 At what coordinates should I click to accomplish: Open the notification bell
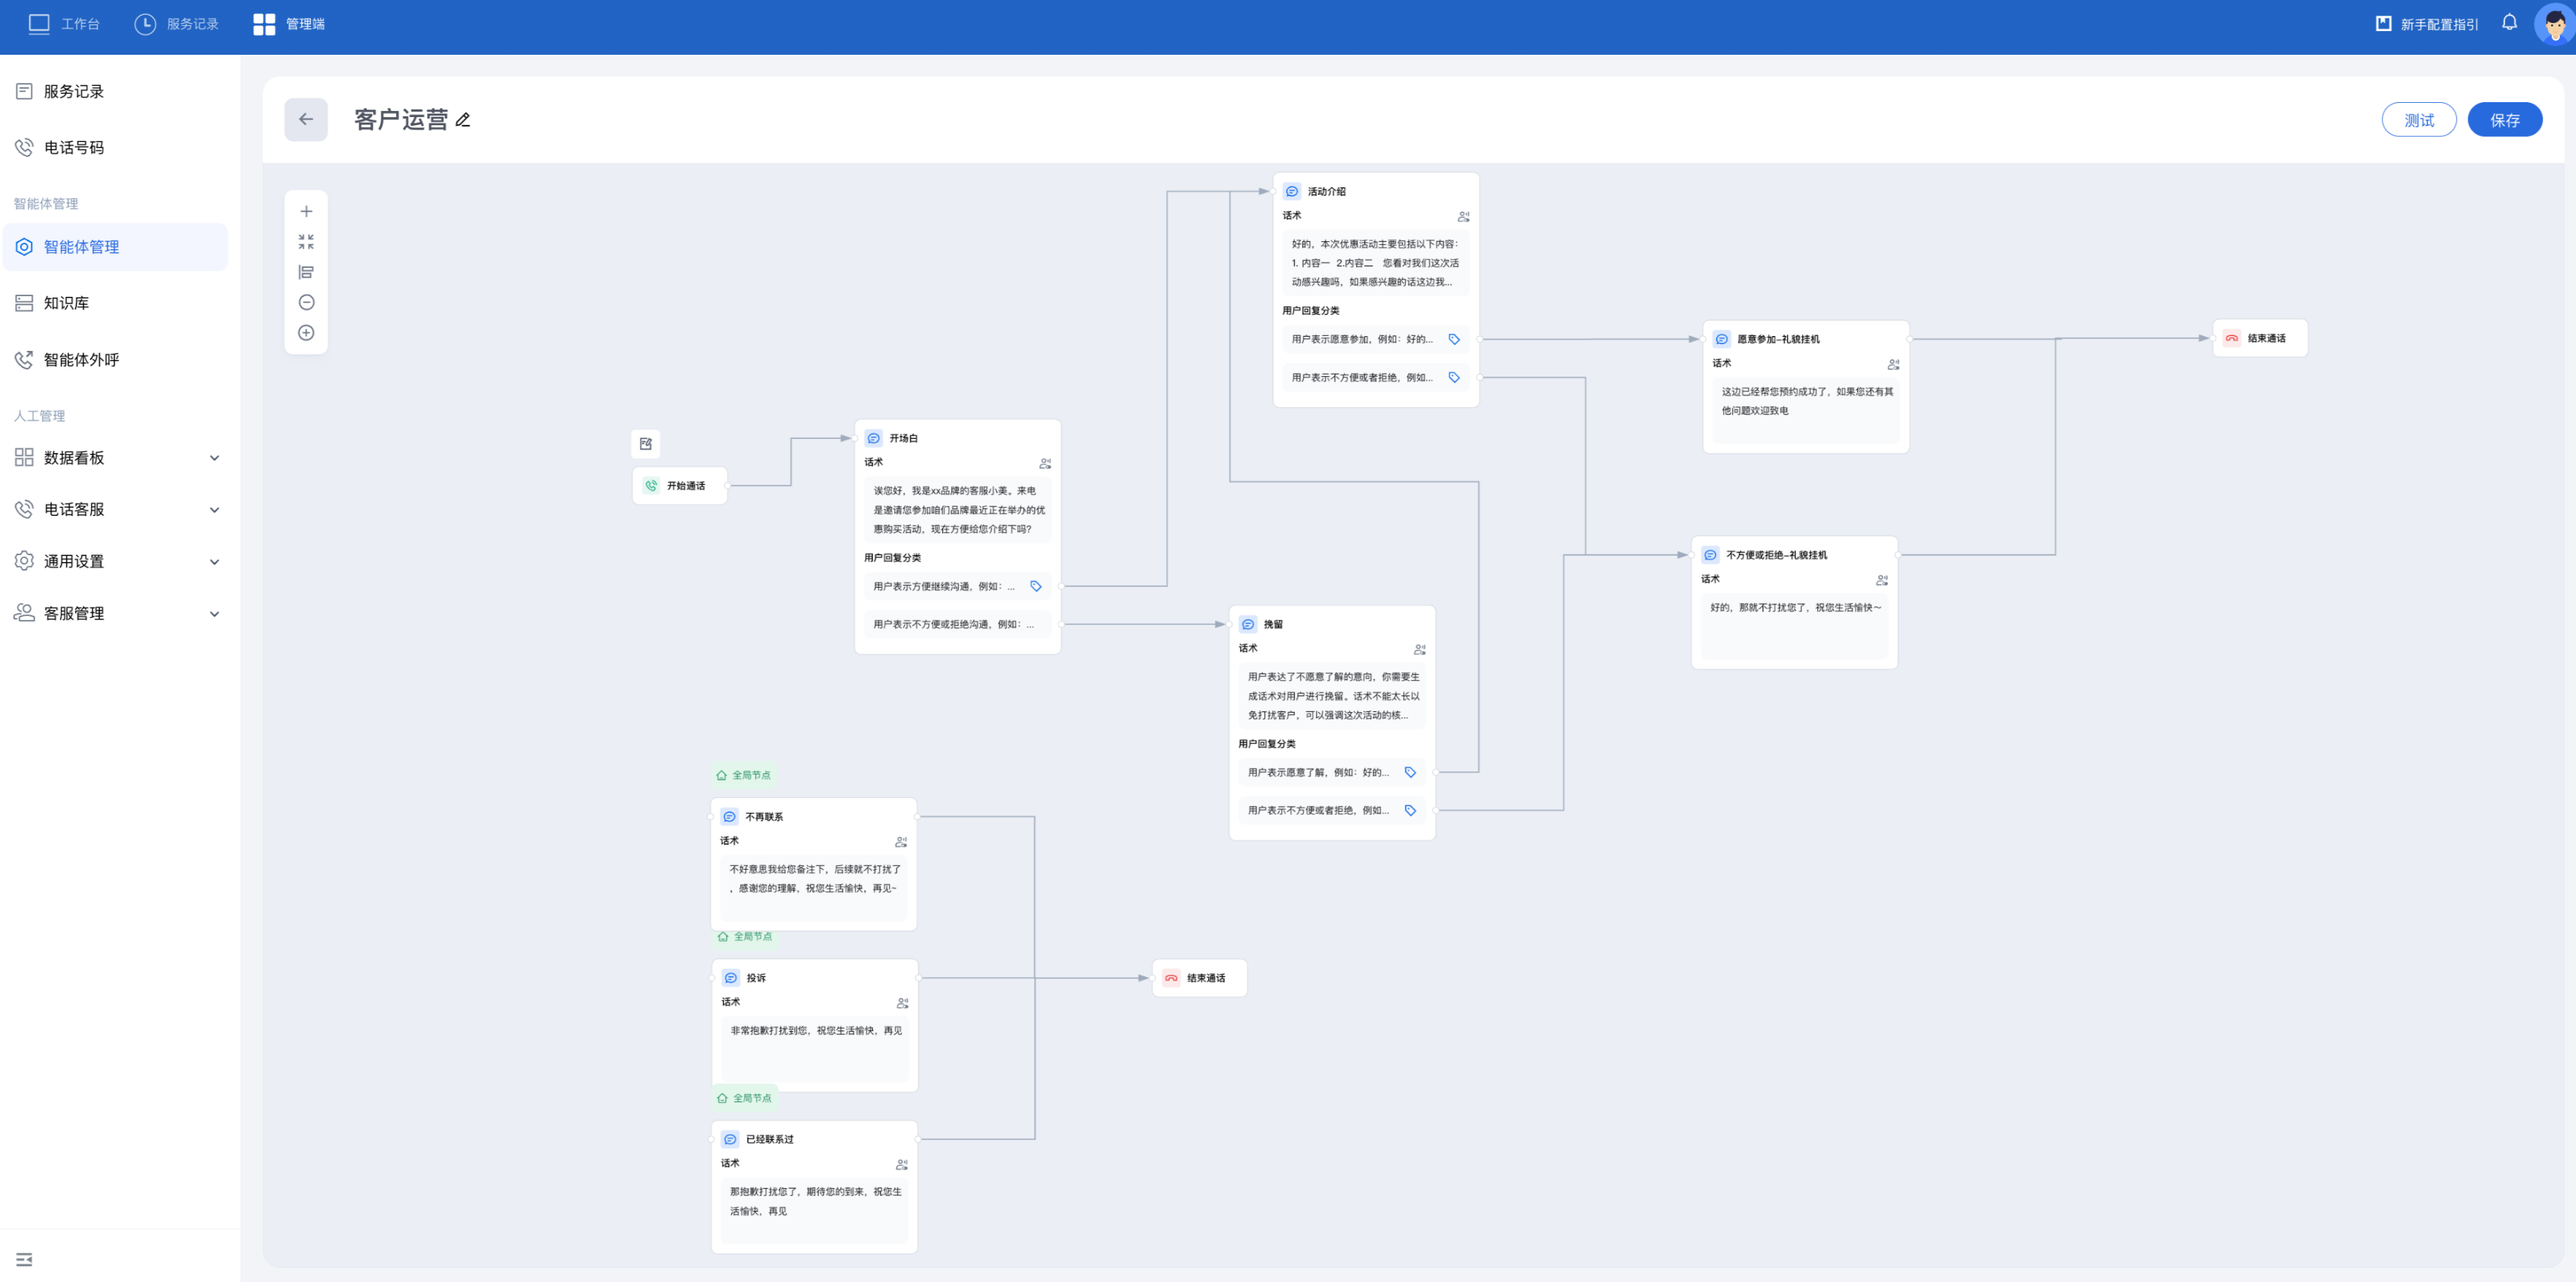[2509, 23]
